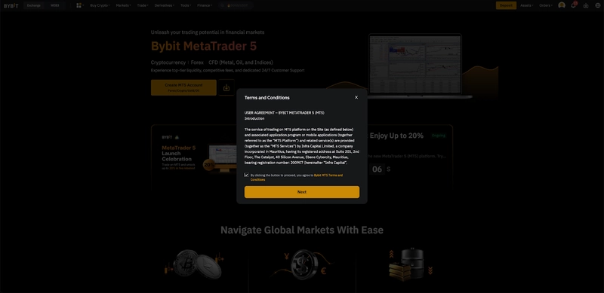Click the header download app icon
604x293 pixels.
pyautogui.click(x=586, y=5)
